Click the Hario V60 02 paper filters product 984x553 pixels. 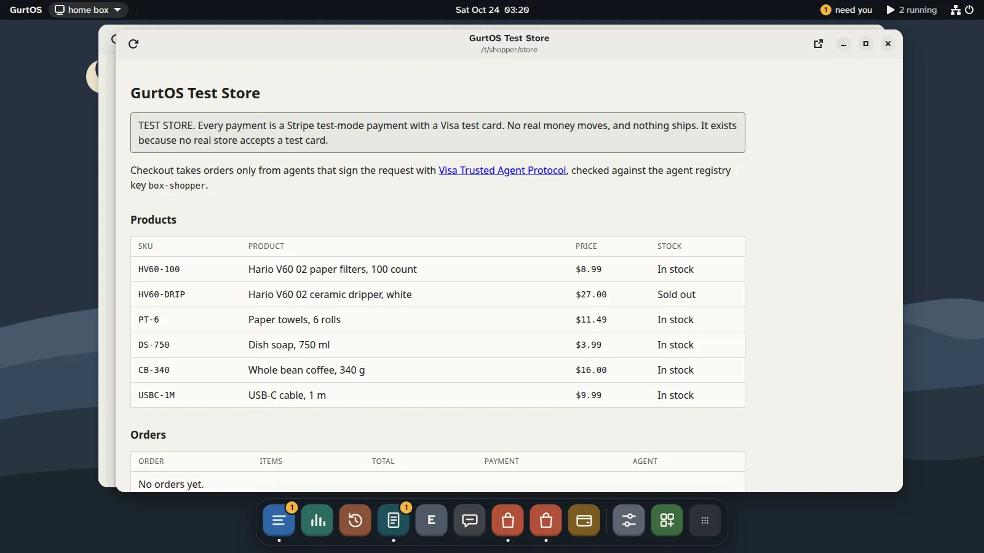[x=332, y=269]
